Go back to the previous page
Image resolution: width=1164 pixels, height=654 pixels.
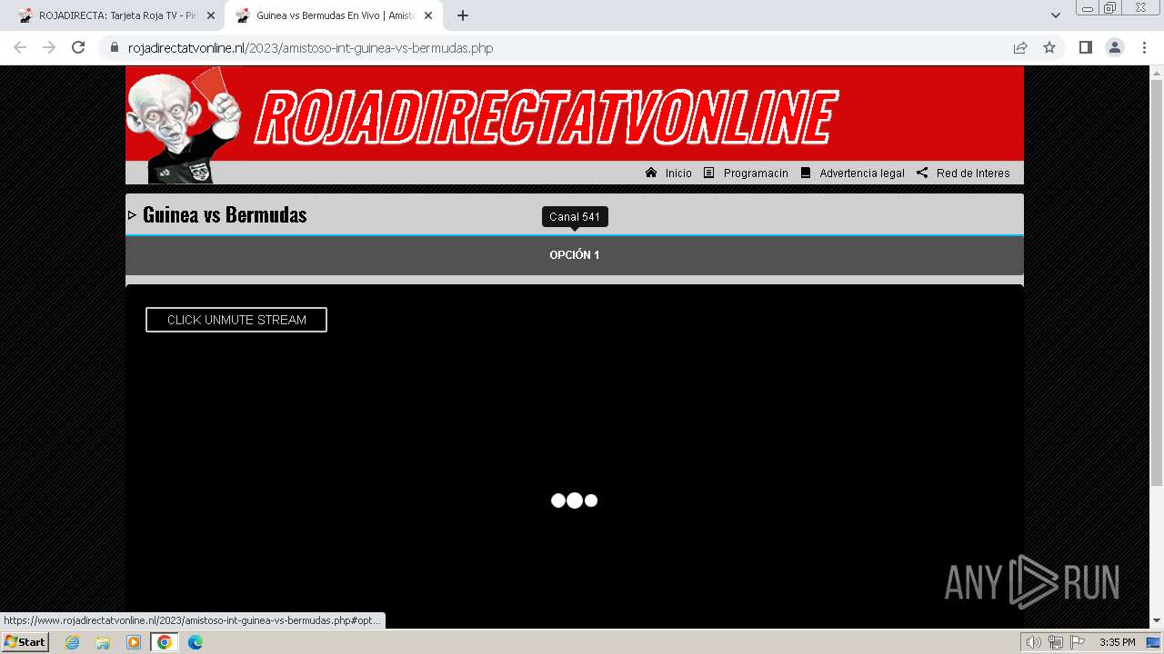(x=20, y=47)
